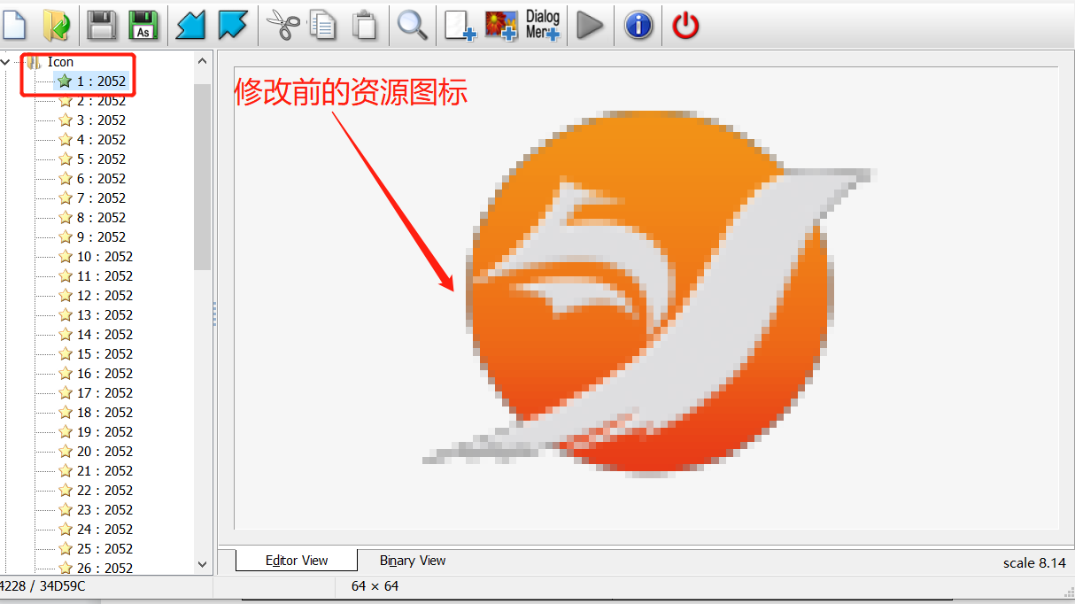Viewport: 1075px width, 604px height.
Task: Select icon resource 1 : 2052
Action: (x=100, y=81)
